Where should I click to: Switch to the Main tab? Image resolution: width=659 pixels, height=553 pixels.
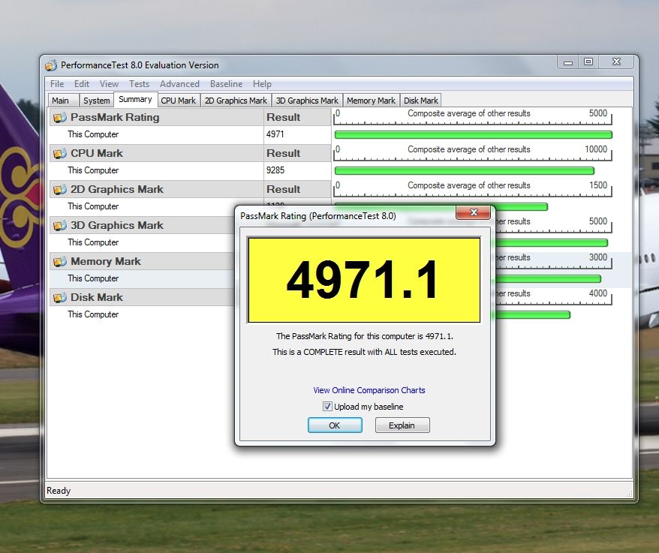(62, 101)
